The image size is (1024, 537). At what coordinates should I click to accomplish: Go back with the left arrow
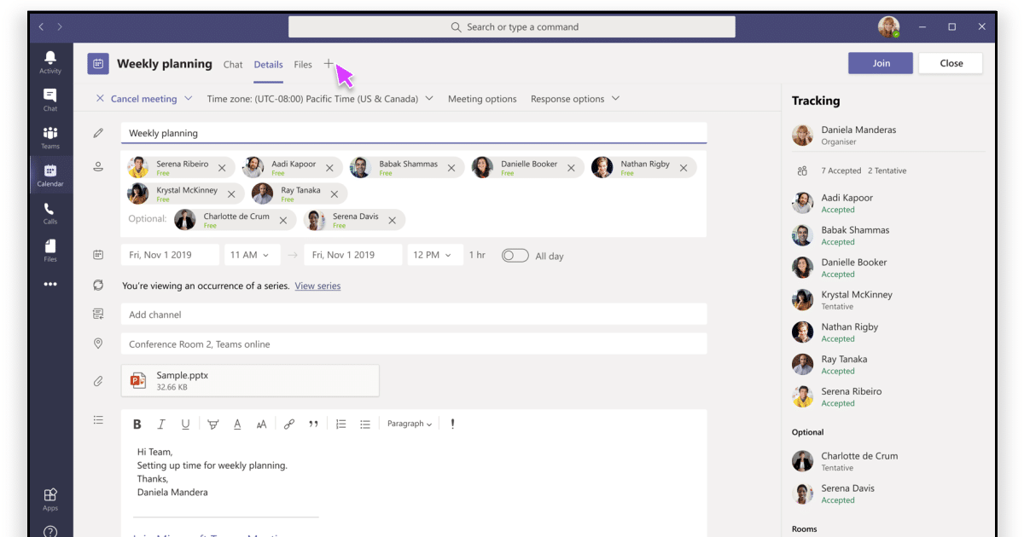(x=41, y=27)
